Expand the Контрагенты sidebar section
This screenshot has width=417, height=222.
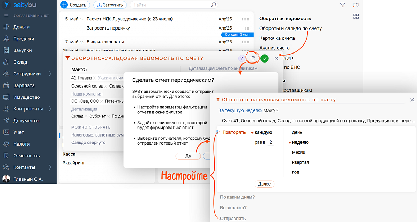tap(50, 109)
